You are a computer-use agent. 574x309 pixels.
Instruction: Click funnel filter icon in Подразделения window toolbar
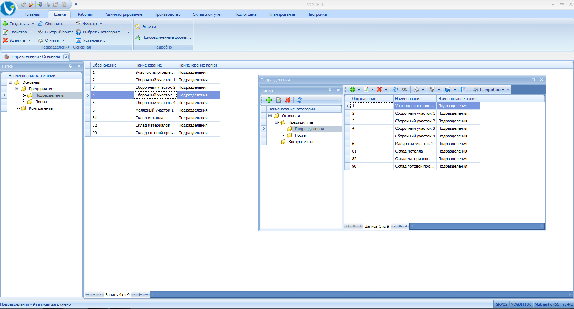pos(432,90)
